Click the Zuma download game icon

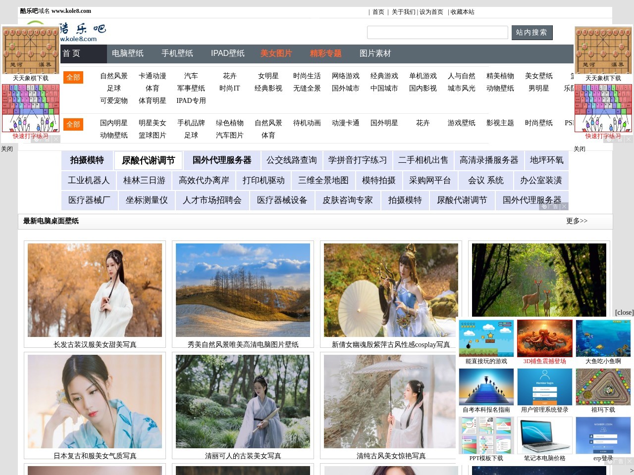coord(603,387)
